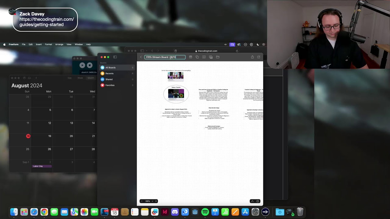Image resolution: width=390 pixels, height=219 pixels.
Task: Open the Calendar inbox icon
Action: tap(30, 78)
